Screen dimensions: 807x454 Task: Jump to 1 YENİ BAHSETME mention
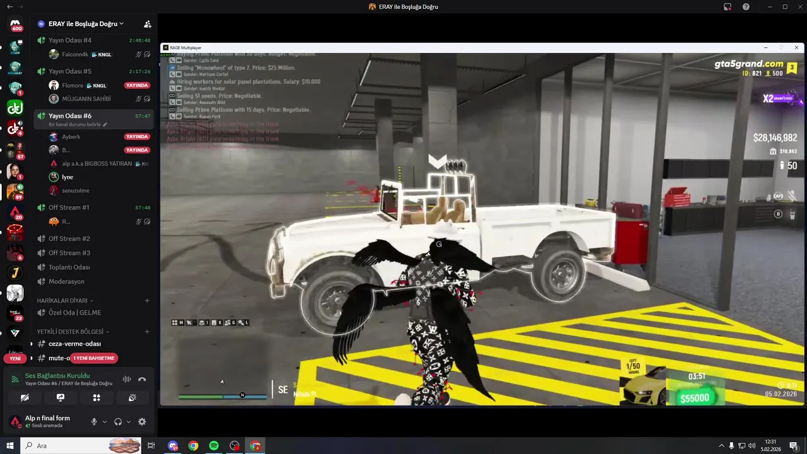pyautogui.click(x=94, y=358)
